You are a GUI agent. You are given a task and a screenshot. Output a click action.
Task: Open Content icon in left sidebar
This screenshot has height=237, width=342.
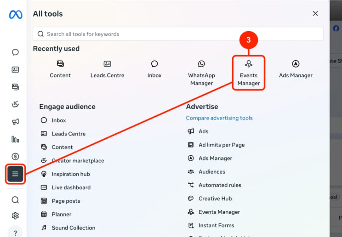[15, 87]
